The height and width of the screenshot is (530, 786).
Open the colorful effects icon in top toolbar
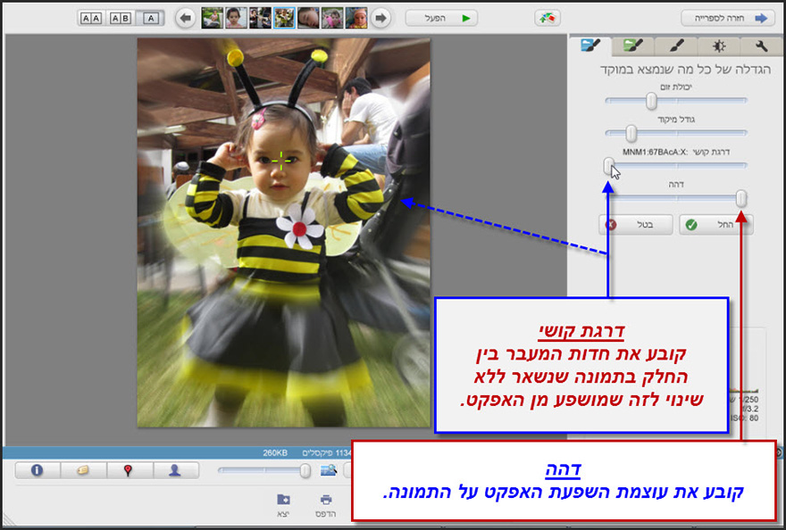[548, 17]
